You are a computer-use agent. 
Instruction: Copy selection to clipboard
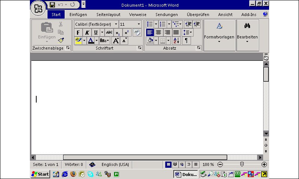click(x=61, y=32)
